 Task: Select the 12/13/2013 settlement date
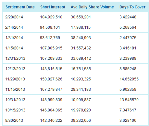coord(15,69)
